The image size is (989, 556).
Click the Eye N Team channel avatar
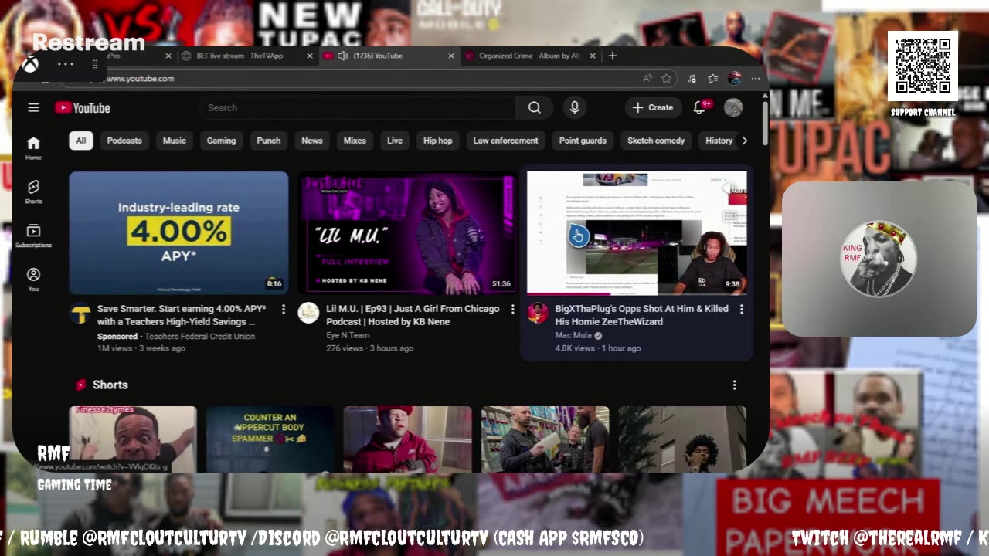coord(308,313)
